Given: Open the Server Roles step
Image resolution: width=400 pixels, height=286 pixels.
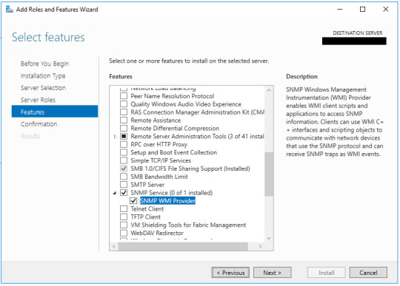Looking at the screenshot, I should pyautogui.click(x=38, y=100).
